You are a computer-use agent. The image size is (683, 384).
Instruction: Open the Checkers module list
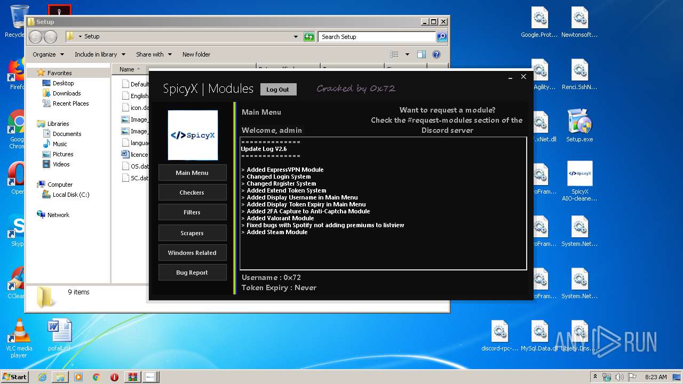coord(192,193)
